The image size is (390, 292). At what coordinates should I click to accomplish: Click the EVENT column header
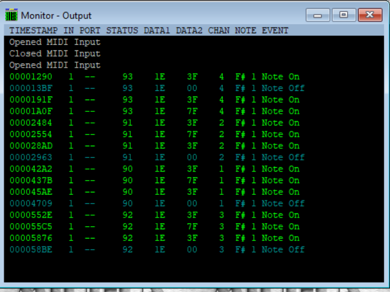(275, 30)
